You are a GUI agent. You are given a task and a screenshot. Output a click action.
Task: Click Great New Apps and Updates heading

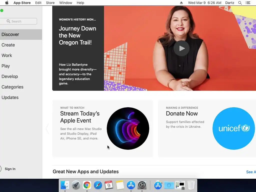click(86, 171)
